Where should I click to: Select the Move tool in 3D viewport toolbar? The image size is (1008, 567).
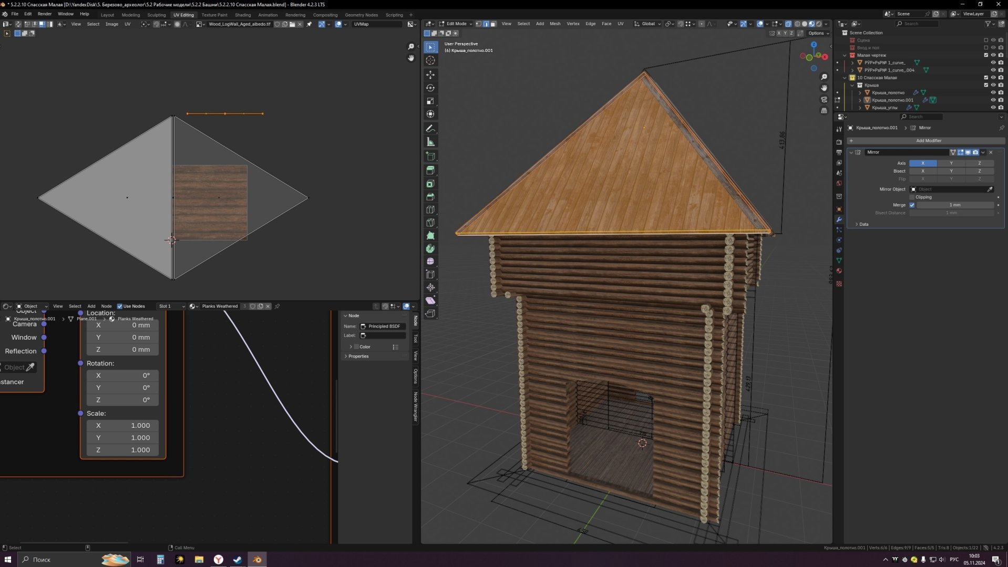pyautogui.click(x=430, y=75)
